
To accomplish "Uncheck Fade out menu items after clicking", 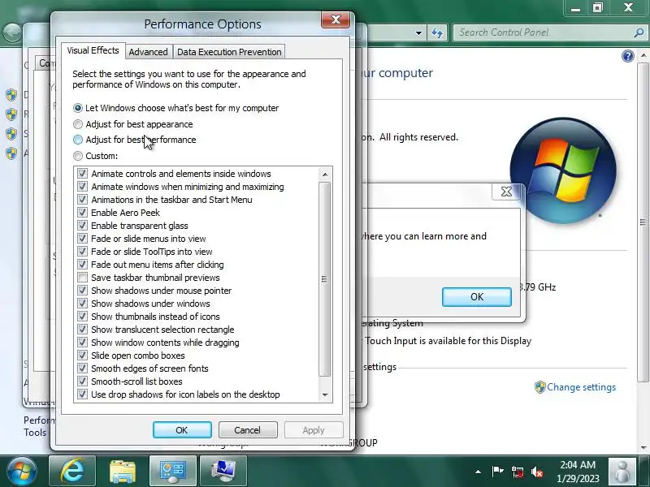I will coord(83,265).
